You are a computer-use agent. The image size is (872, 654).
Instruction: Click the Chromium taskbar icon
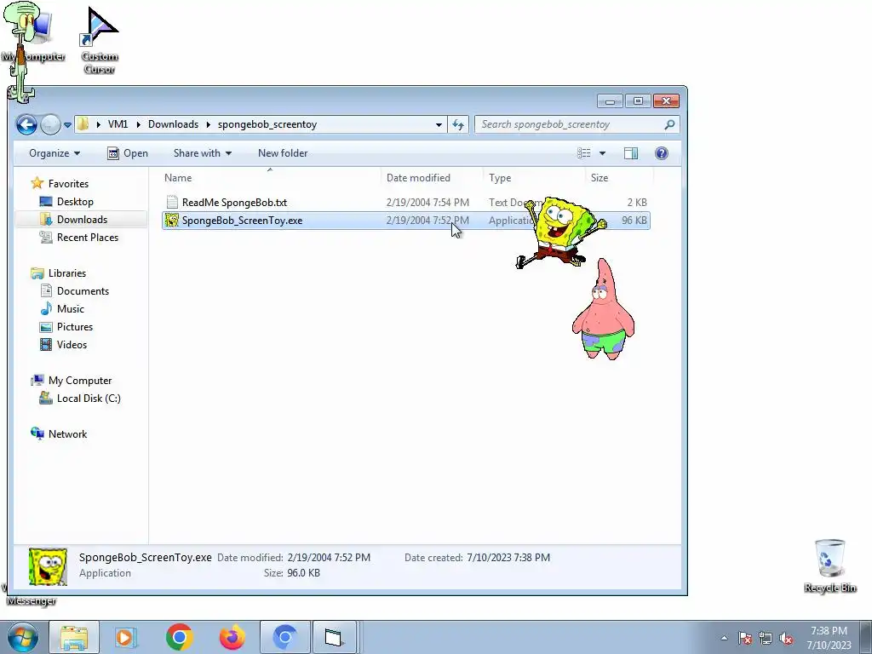[285, 637]
